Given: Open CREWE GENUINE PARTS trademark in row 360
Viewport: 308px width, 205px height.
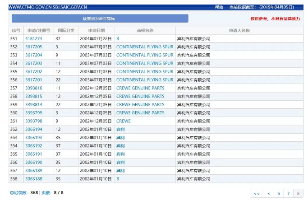Looking at the screenshot, I should point(140,113).
